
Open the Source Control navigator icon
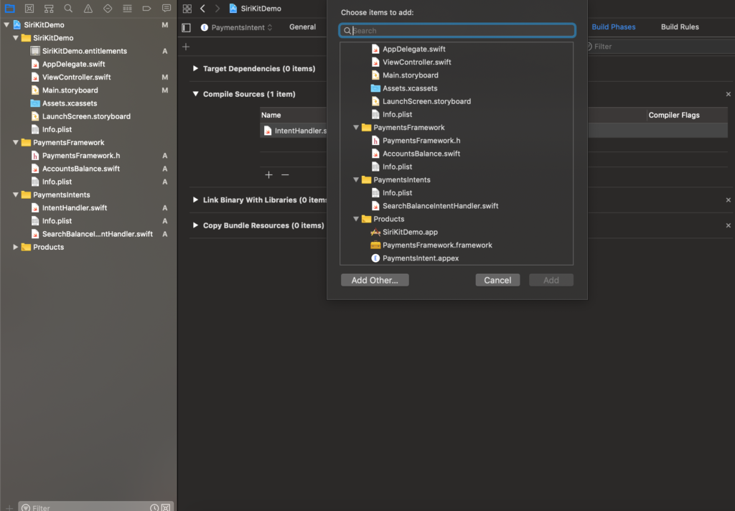[x=29, y=9]
